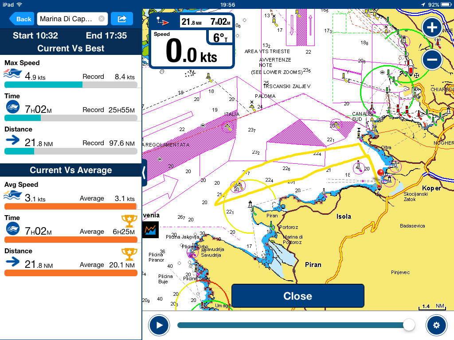This screenshot has width=454, height=340.
Task: Tap the Back button
Action: coord(21,19)
